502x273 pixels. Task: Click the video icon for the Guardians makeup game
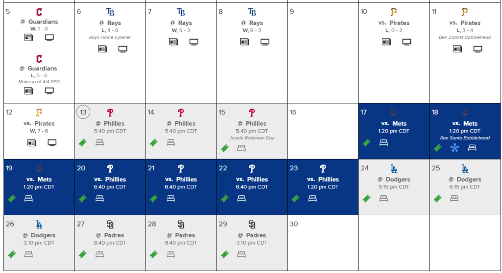coord(50,91)
